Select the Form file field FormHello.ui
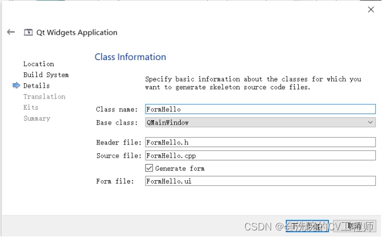The image size is (382, 237). tap(260, 181)
